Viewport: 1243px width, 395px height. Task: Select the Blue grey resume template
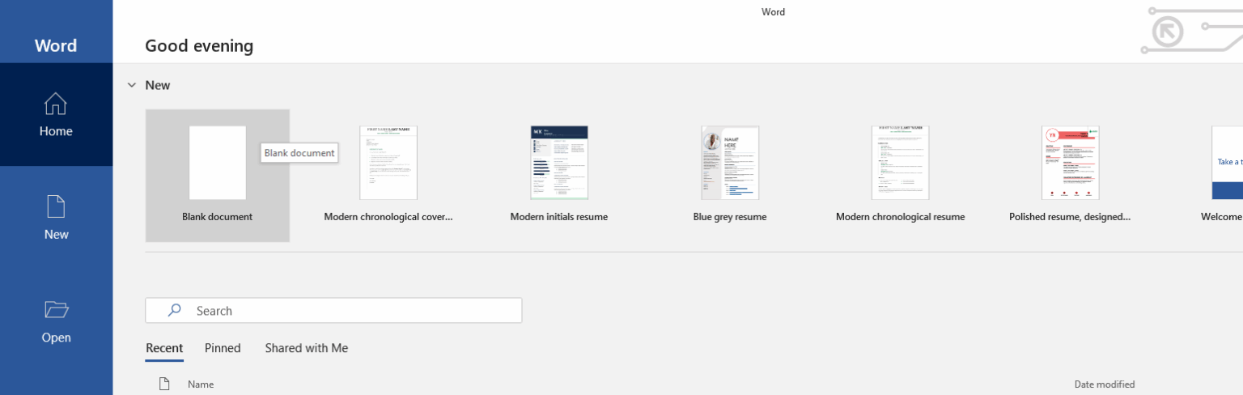(730, 176)
